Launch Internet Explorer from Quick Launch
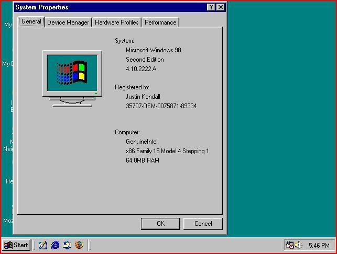 (55, 245)
